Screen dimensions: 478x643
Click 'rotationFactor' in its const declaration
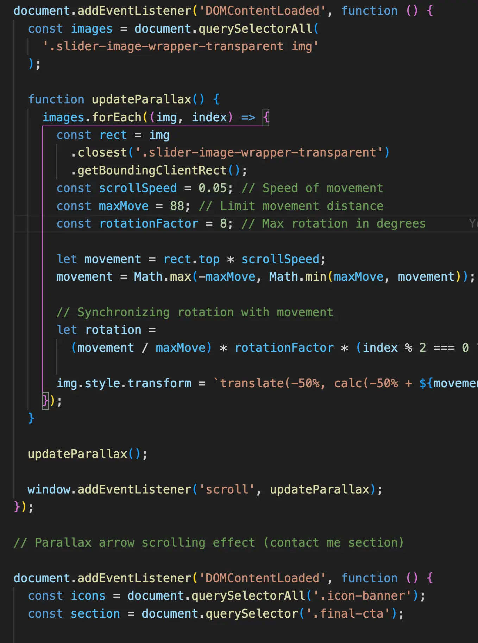[149, 224]
